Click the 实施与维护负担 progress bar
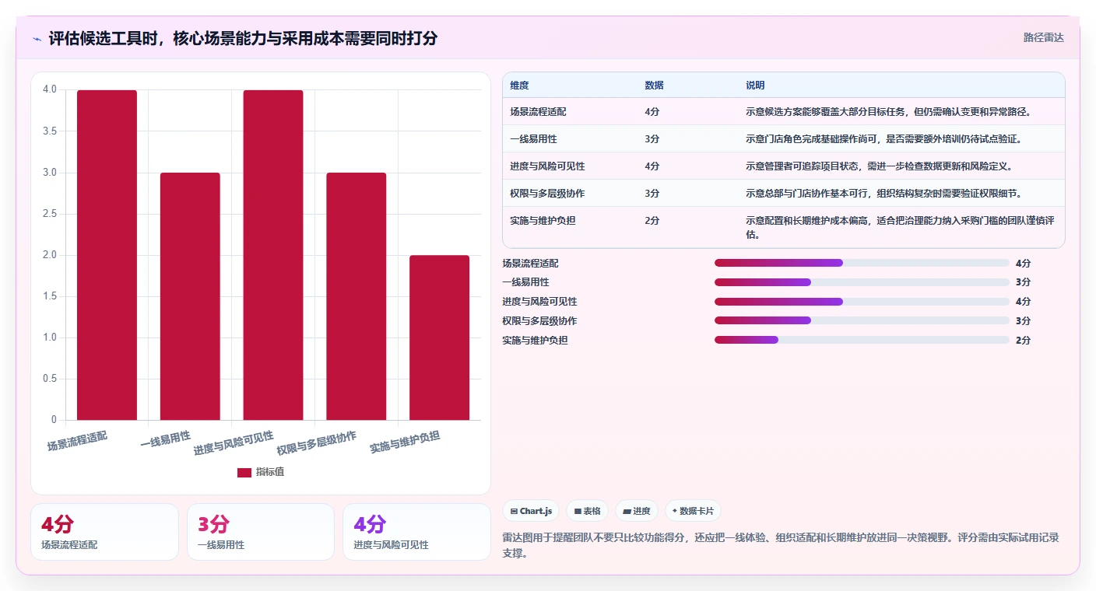 862,340
